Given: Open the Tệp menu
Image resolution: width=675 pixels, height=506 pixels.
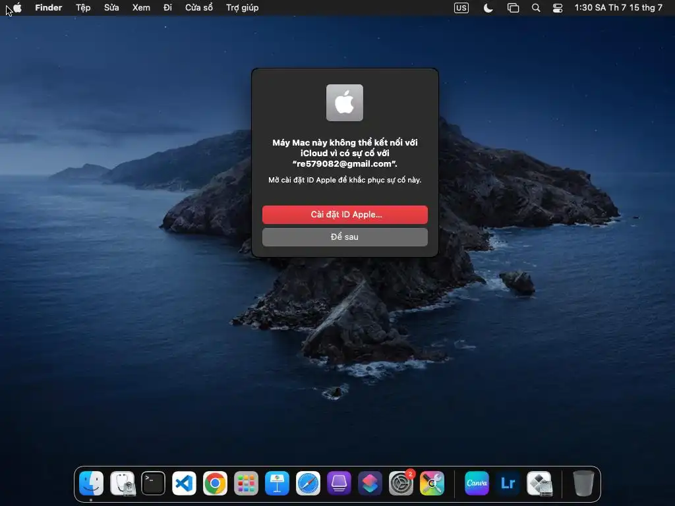Looking at the screenshot, I should pos(83,7).
